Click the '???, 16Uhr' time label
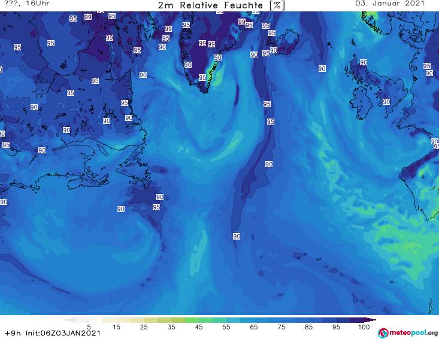439x339 pixels. 27,4
